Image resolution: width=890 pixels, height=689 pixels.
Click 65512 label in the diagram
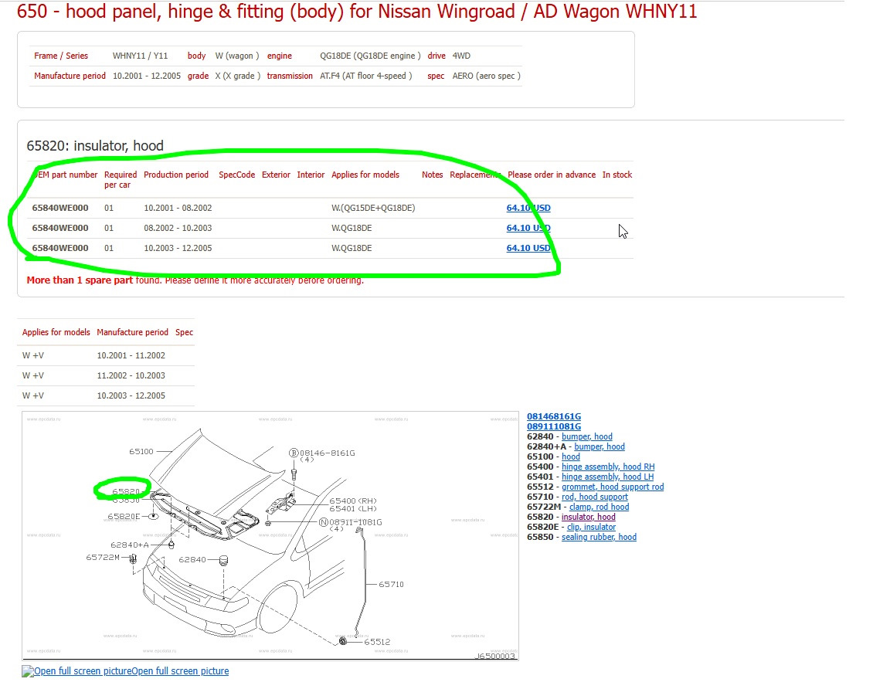(377, 642)
